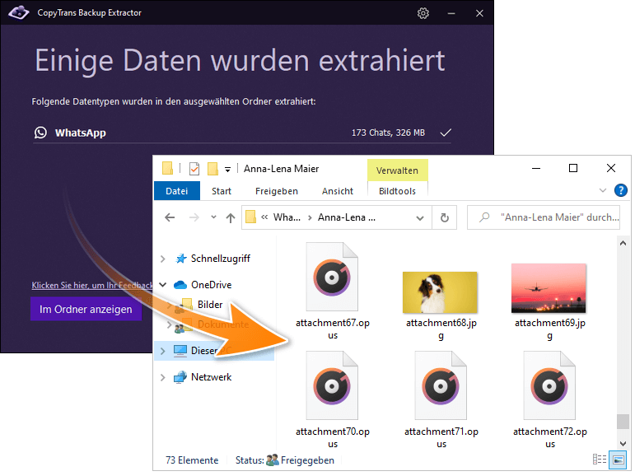This screenshot has width=635, height=476.
Task: Close the CopyTrans Backup Extractor window
Action: pyautogui.click(x=479, y=13)
